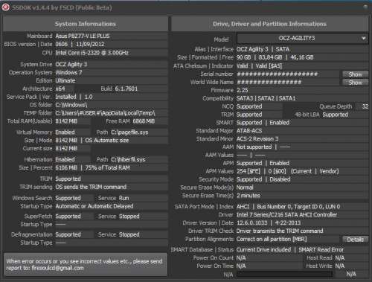Click the hibernation path C:\hiberfil.sys
The image size is (372, 282).
128,159
